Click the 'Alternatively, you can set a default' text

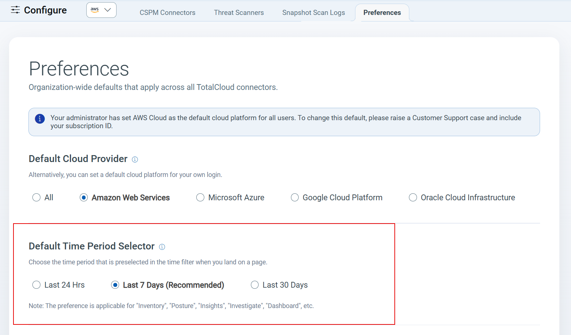(125, 175)
